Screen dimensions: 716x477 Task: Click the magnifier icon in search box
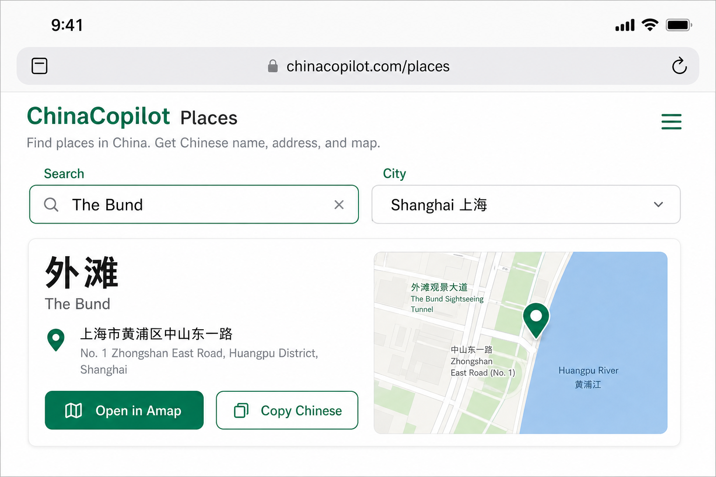(51, 204)
